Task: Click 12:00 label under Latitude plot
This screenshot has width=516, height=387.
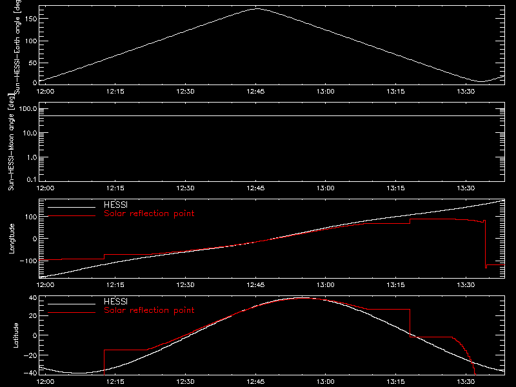Action: 45,381
